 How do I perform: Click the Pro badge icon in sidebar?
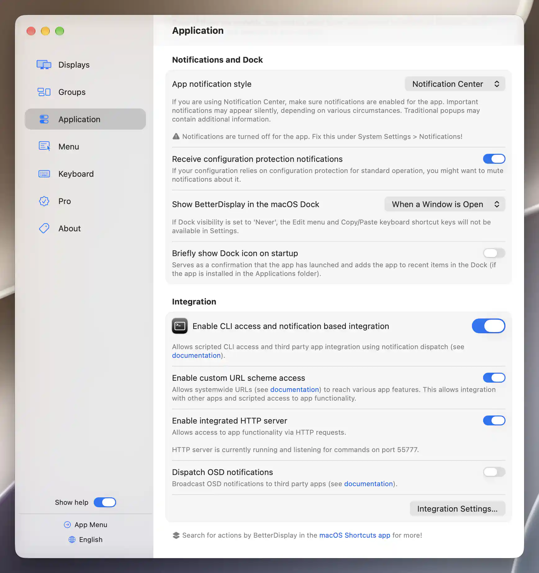(44, 201)
